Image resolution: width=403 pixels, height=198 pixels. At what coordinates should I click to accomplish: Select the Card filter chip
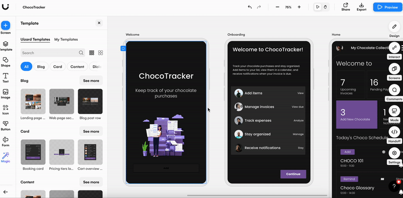(x=57, y=67)
